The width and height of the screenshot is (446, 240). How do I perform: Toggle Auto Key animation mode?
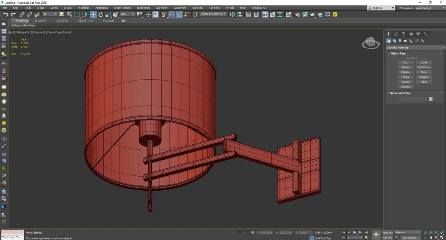tap(388, 233)
